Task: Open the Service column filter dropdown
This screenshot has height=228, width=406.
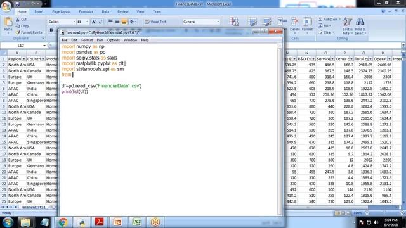Action: click(332, 59)
